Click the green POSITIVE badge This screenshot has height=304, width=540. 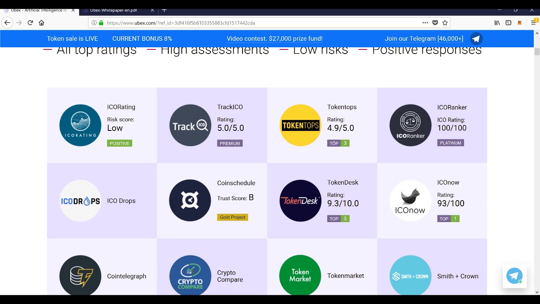(x=119, y=144)
